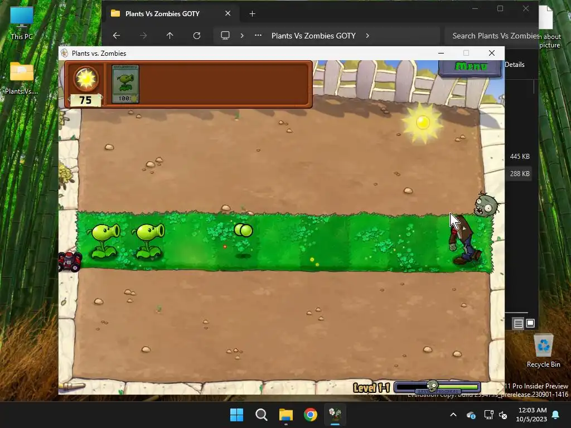The height and width of the screenshot is (428, 571).
Task: Click the OneDrive cloud tray icon
Action: pyautogui.click(x=471, y=415)
